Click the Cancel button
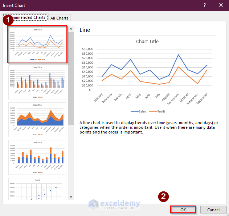 (x=213, y=210)
